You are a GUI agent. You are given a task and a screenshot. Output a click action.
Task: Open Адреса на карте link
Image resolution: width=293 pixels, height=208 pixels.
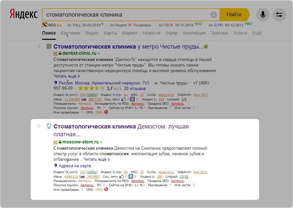click(x=75, y=166)
